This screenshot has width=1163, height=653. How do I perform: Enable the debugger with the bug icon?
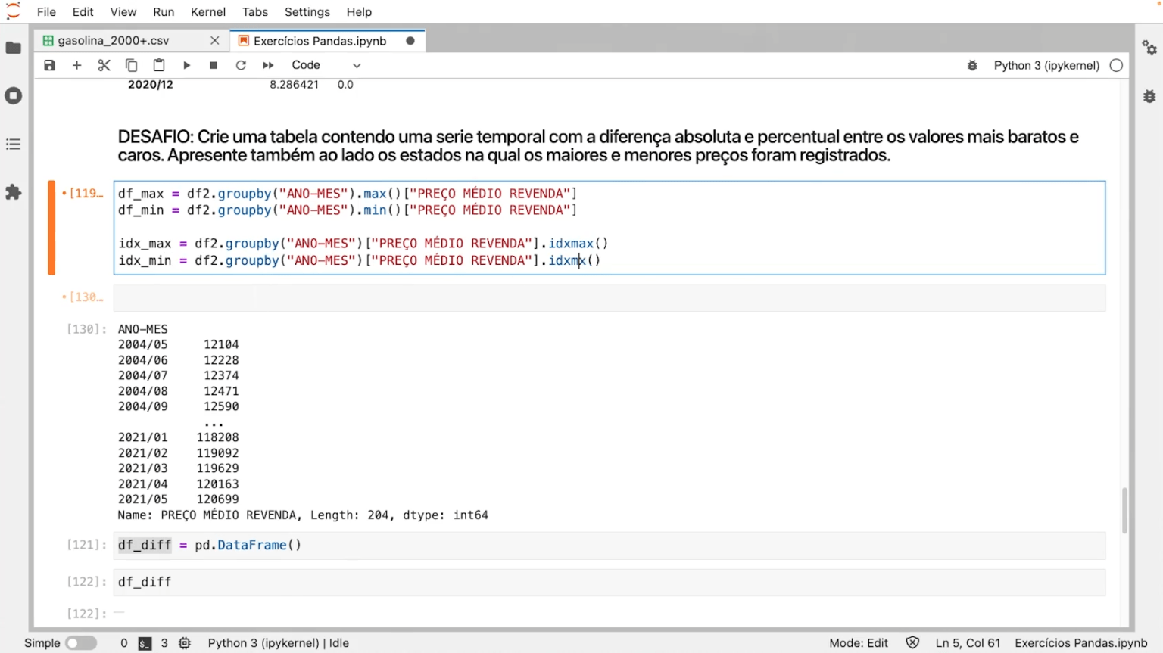[972, 65]
